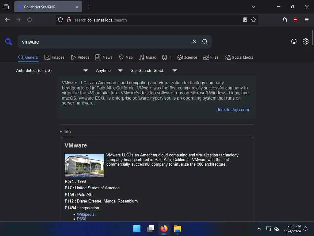Open the Windows Start menu
Viewport: 314px width, 236px height.
(x=137, y=229)
